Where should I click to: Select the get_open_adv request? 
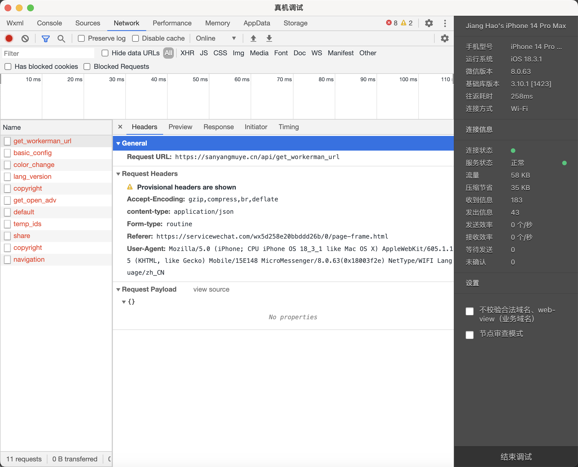tap(56, 200)
